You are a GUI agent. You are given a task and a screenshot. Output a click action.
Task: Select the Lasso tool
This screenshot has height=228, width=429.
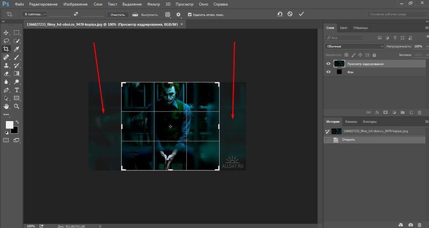coord(6,41)
